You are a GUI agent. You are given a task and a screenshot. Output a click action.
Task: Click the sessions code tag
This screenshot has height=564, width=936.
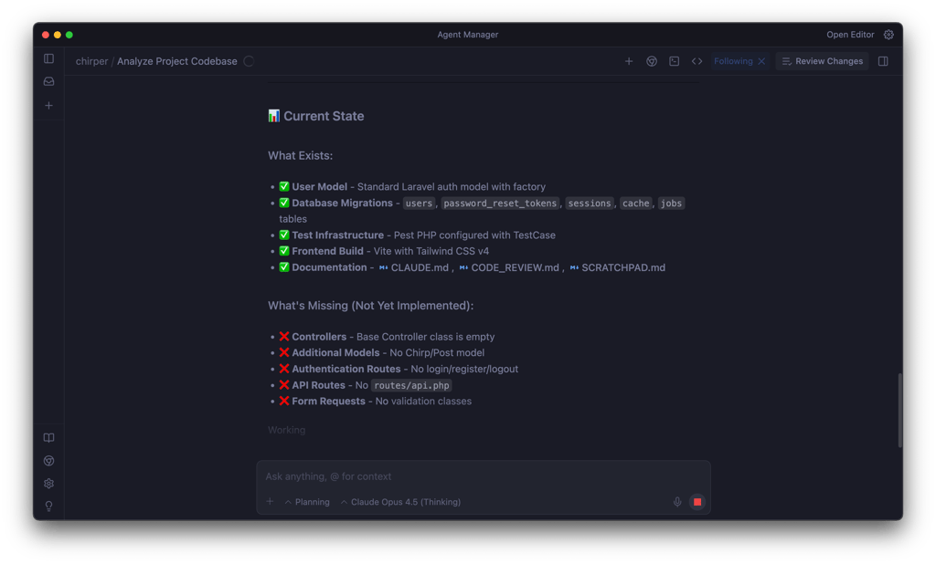pos(590,204)
